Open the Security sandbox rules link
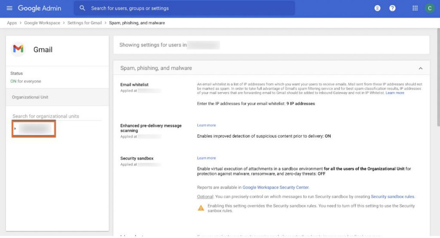The width and height of the screenshot is (440, 238). 392,196
